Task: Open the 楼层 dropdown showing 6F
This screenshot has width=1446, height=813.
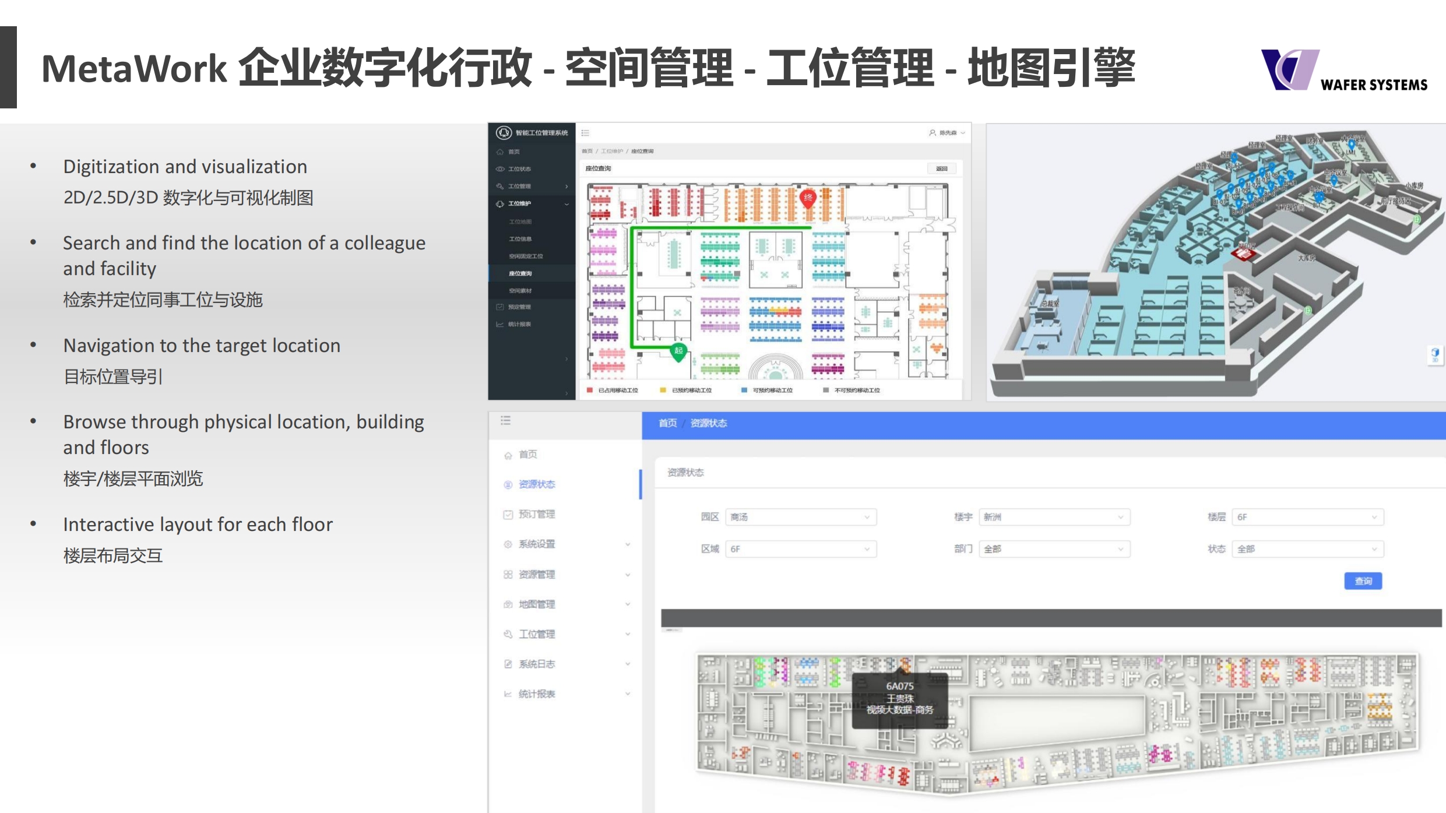Action: (x=1308, y=517)
